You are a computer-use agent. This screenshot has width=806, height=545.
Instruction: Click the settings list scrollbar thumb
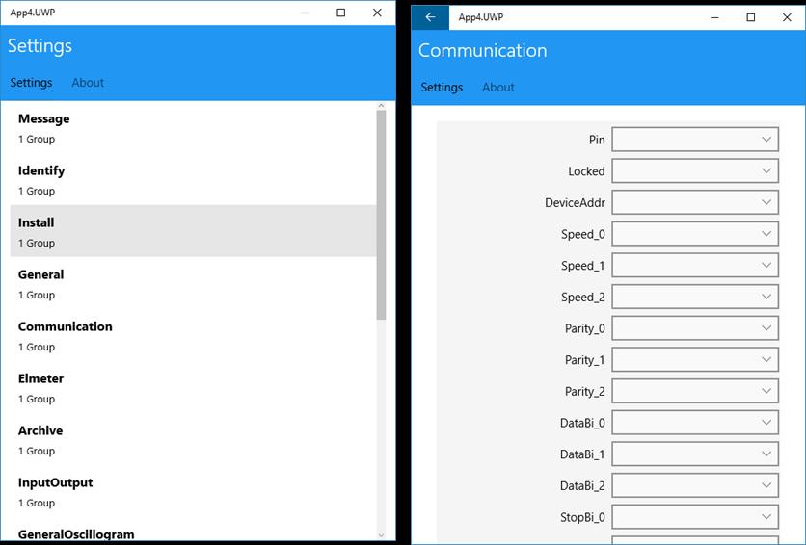(x=381, y=215)
